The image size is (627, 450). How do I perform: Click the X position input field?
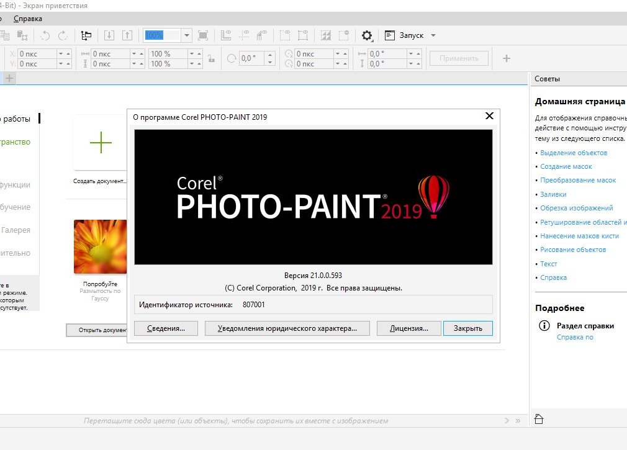pyautogui.click(x=37, y=53)
